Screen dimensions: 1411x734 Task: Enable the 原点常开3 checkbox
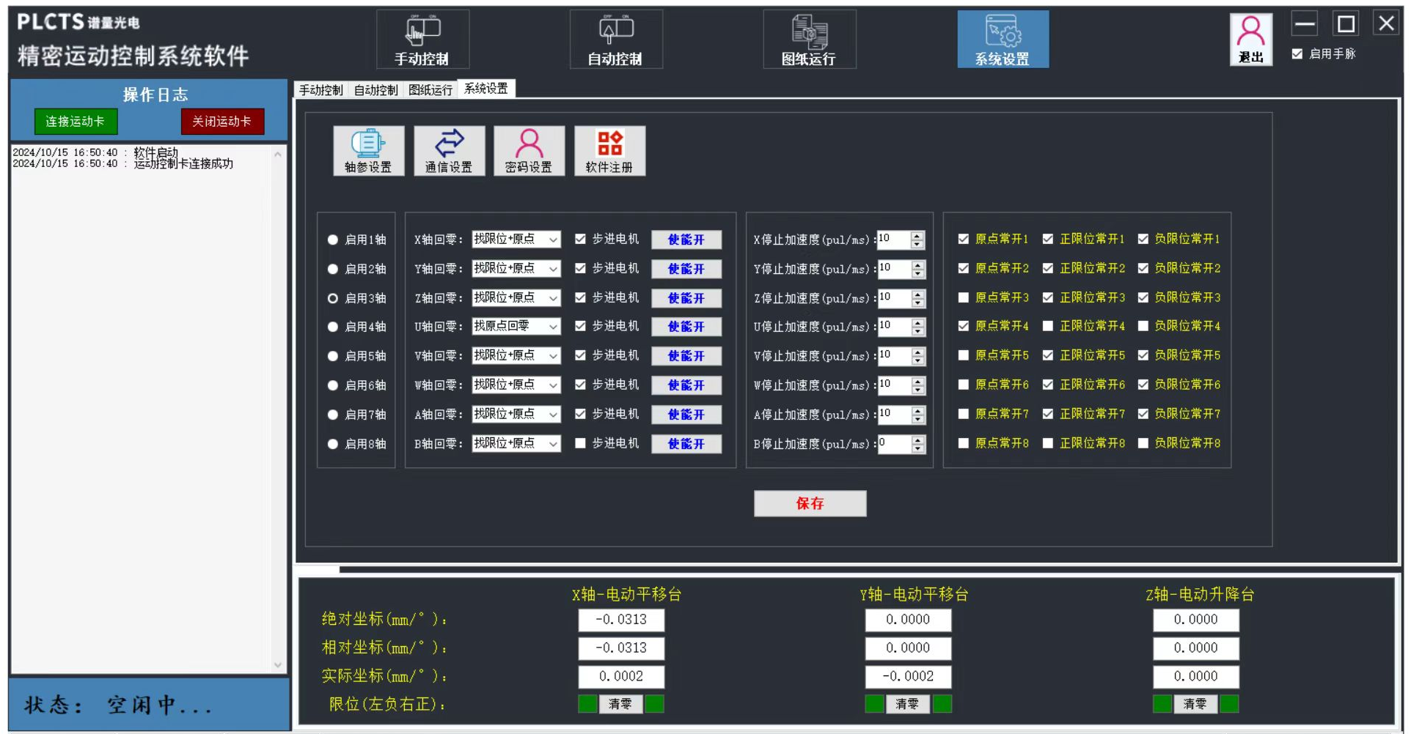coord(964,297)
